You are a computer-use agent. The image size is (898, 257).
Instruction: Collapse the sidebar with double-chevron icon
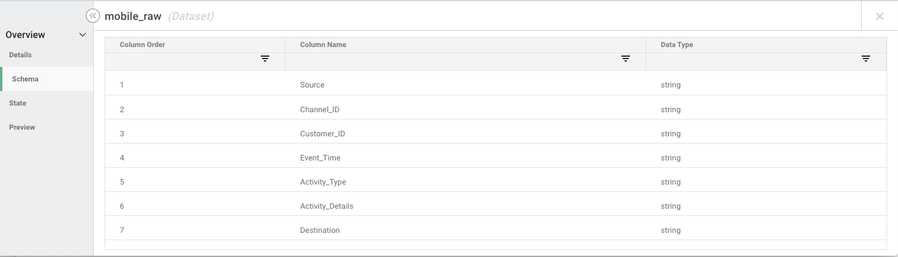93,16
